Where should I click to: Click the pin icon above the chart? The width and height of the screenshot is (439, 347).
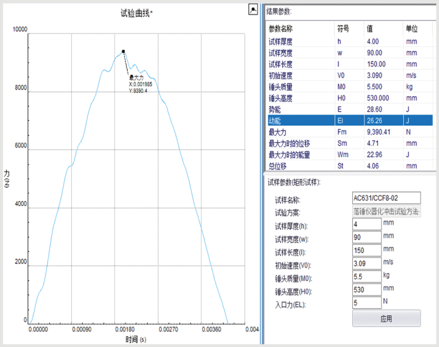pyautogui.click(x=253, y=10)
